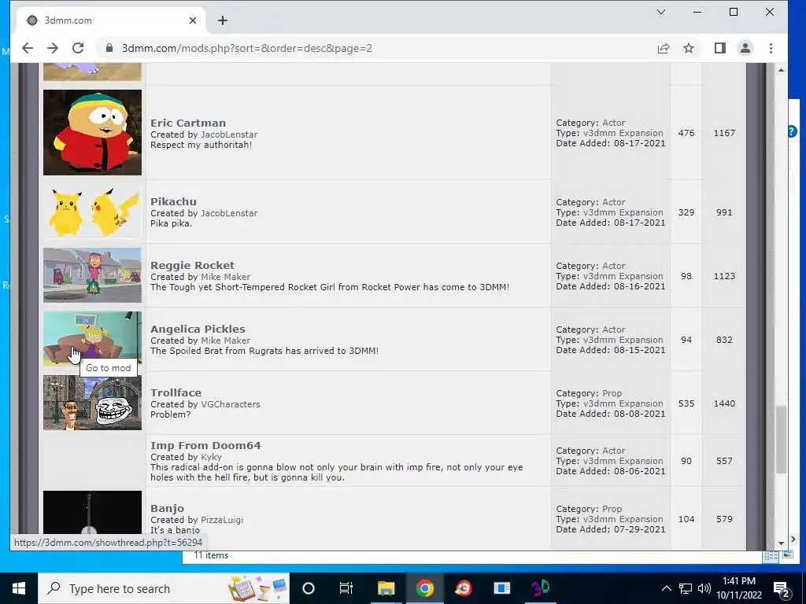Click the page vertical scrollbar thumb

[782, 439]
